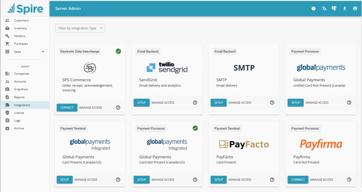Viewport: 362px width, 192px height.
Task: Click the Logs clipboard icon in sidebar
Action: (7, 121)
